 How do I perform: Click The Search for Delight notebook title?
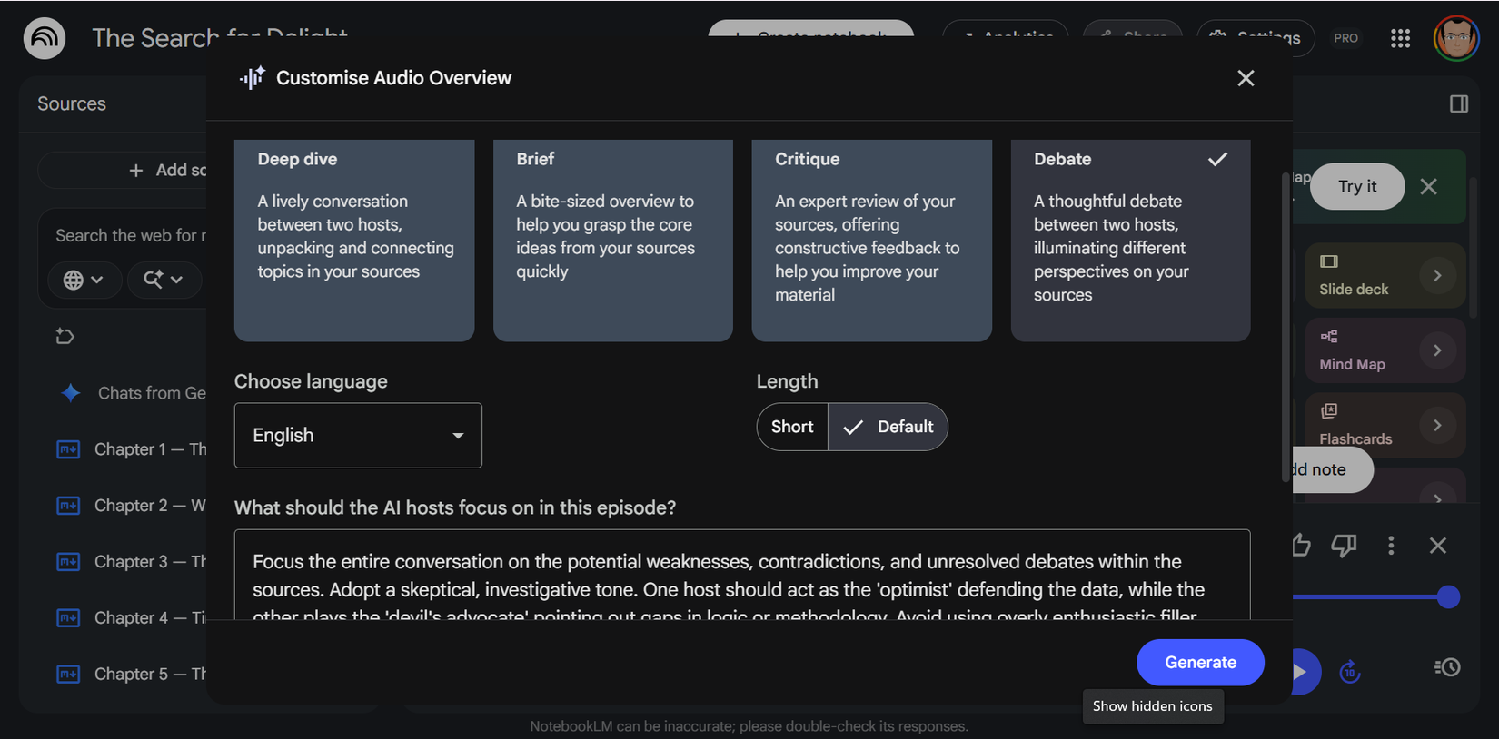[x=220, y=38]
